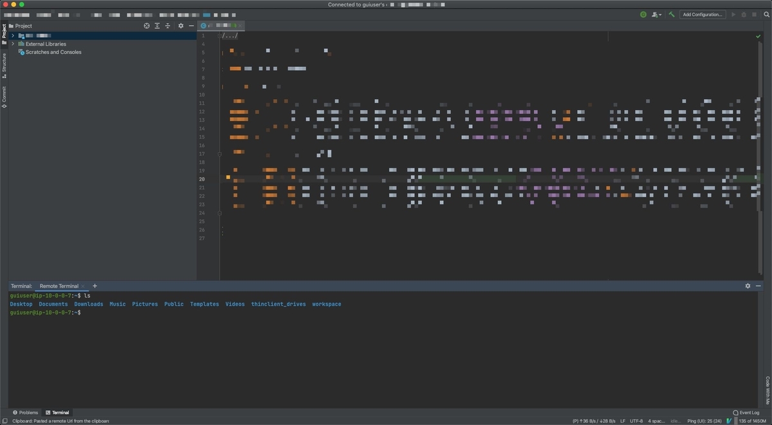Select Scratches and Consoles item
This screenshot has width=772, height=425.
(x=53, y=52)
